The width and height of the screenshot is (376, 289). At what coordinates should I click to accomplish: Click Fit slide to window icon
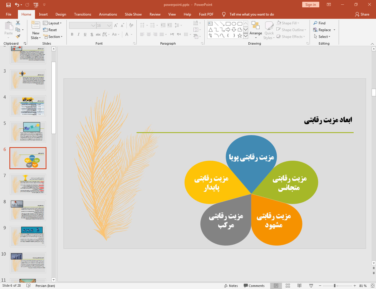(372, 286)
